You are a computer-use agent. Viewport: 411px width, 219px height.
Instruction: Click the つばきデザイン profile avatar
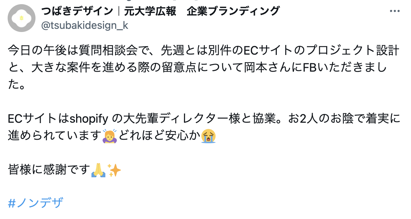(x=22, y=18)
